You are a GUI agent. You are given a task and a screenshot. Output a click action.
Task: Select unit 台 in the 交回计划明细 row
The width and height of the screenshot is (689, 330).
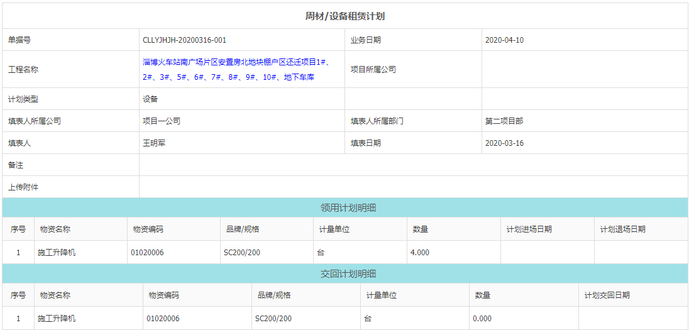coord(368,318)
